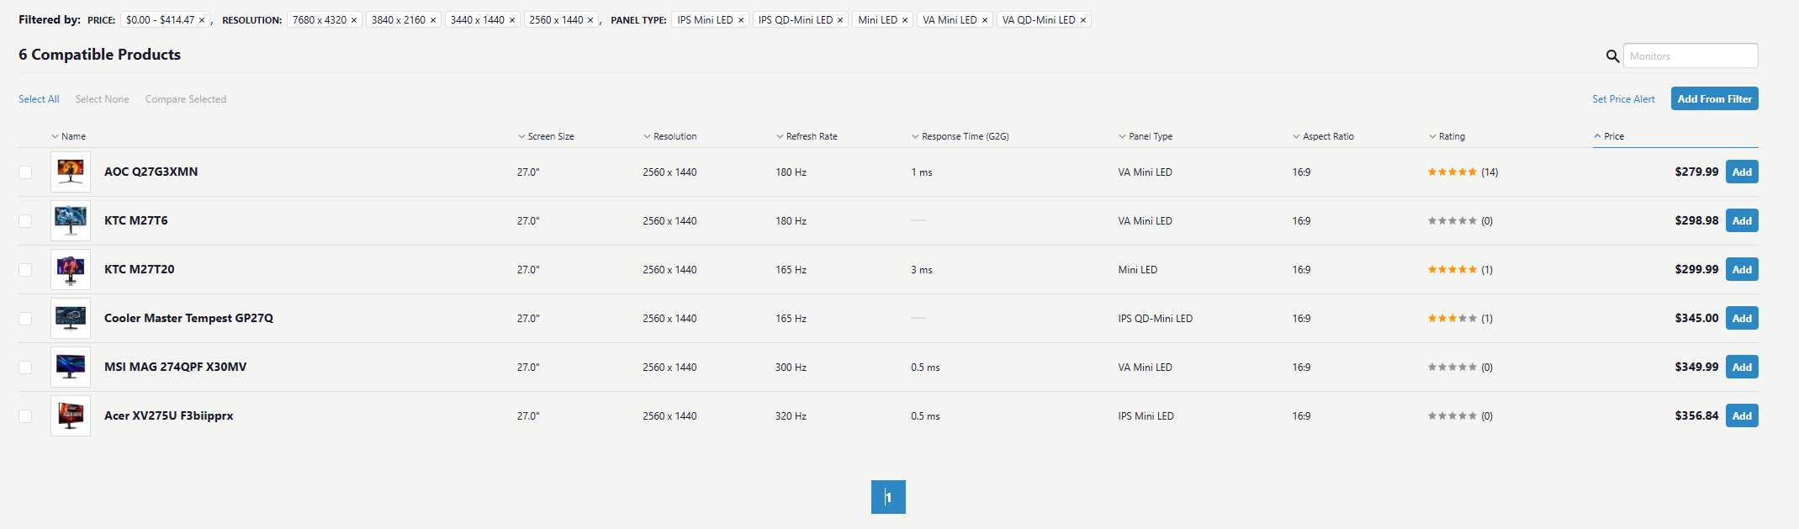The width and height of the screenshot is (1799, 529).
Task: Open MSI MAG 274QPF X30MV name link
Action: pyautogui.click(x=176, y=367)
